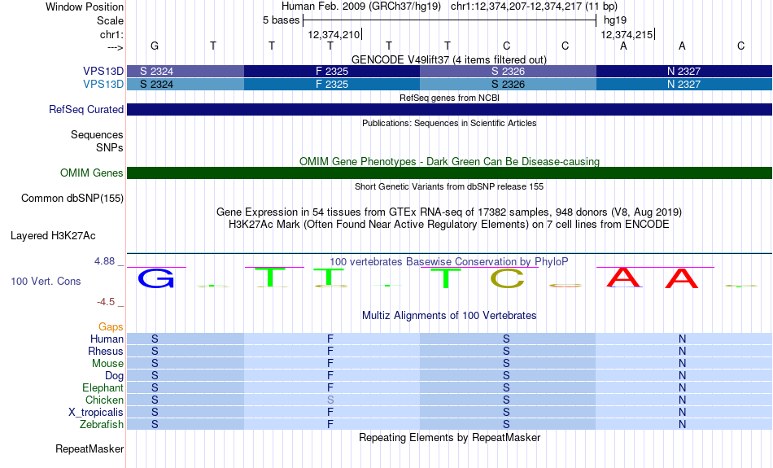Click the X_tropicalis species label
The width and height of the screenshot is (773, 468).
(x=96, y=413)
